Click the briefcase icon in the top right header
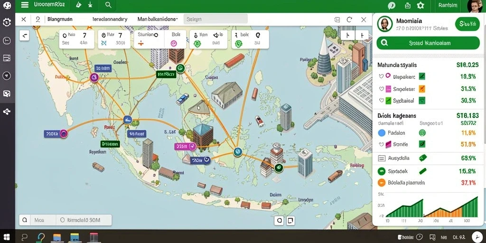Image resolution: width=486 pixels, height=243 pixels. tap(408, 5)
